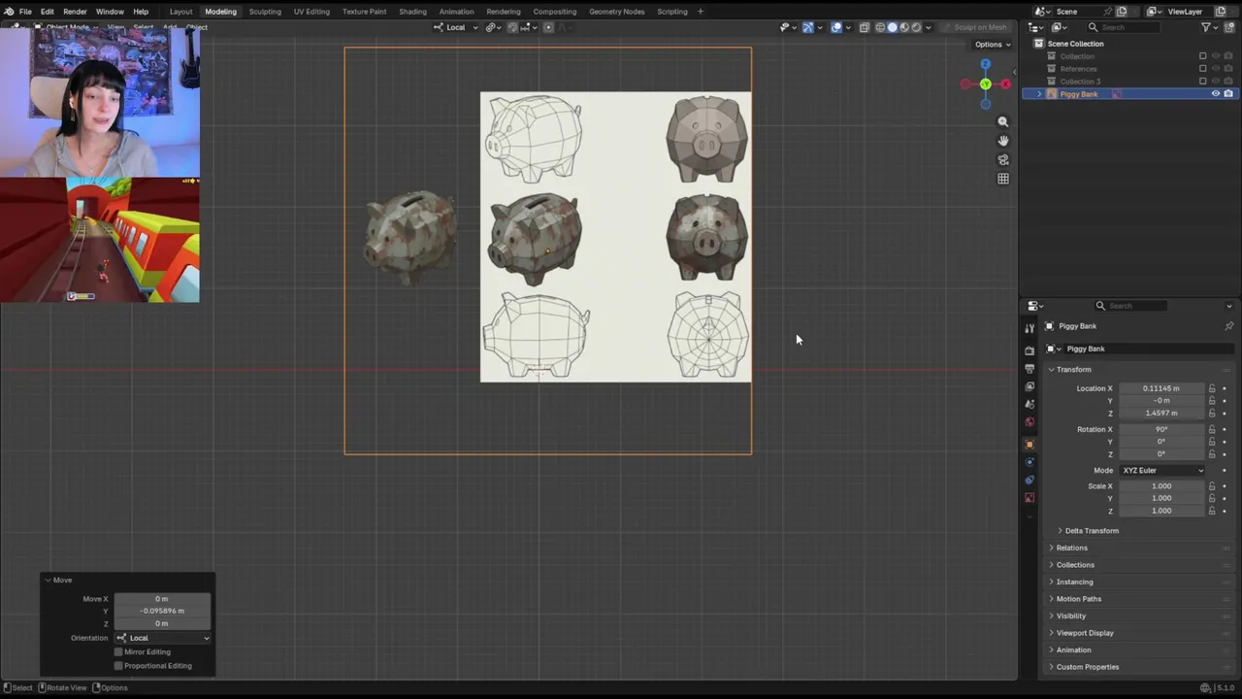Hide Piggy Bank using its eye icon

coord(1215,94)
